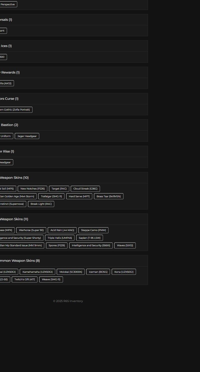Select the New Notches (P226) skin tag

tap(32, 189)
